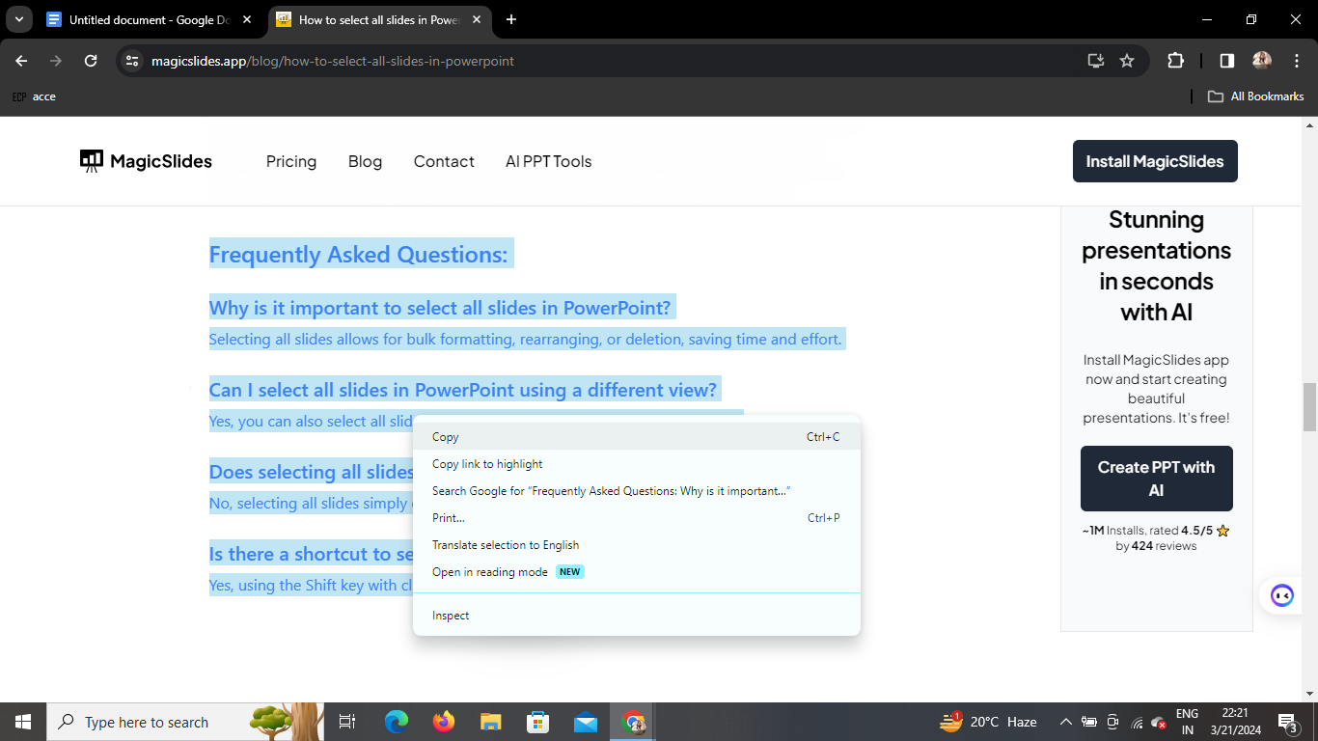Image resolution: width=1318 pixels, height=741 pixels.
Task: Open AI PPT Tools in site header
Action: point(549,161)
